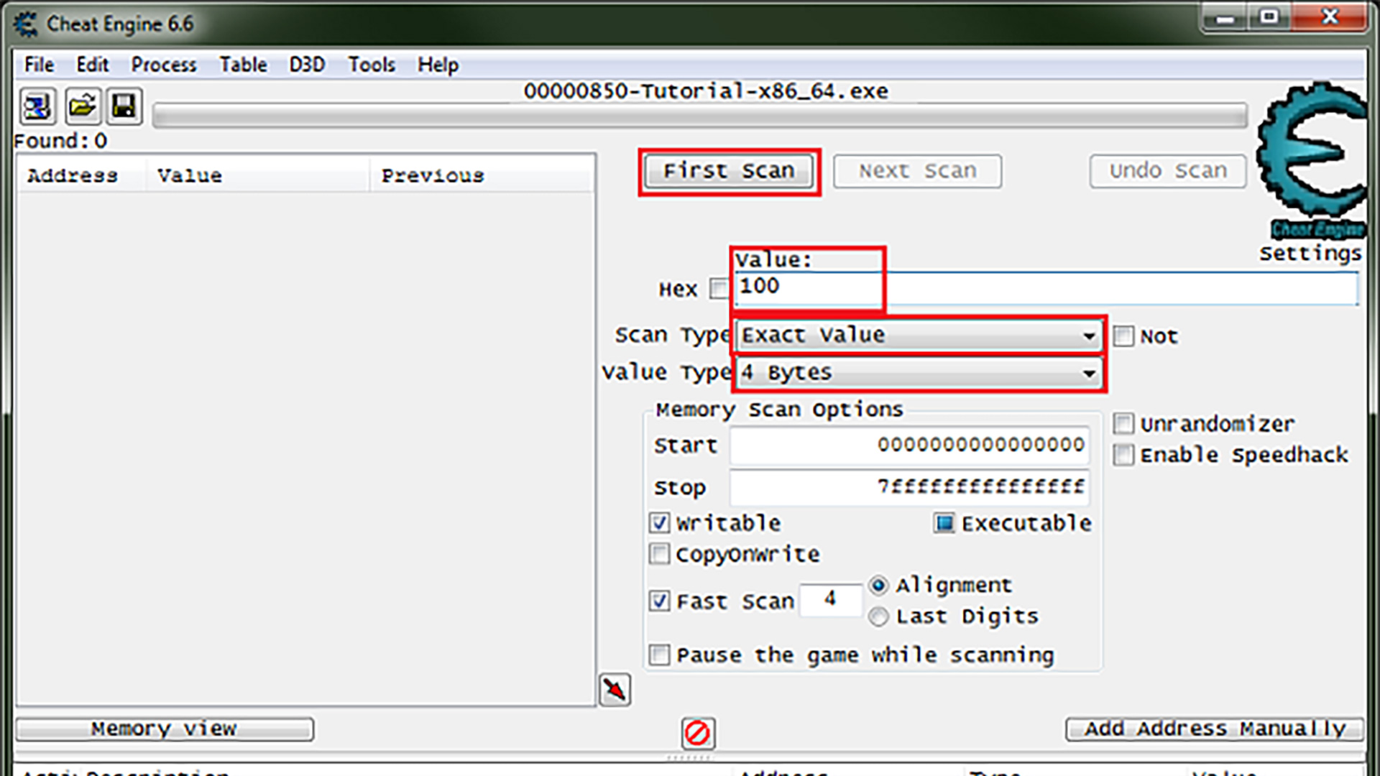
Task: Select the Last Digits radio button
Action: click(878, 616)
